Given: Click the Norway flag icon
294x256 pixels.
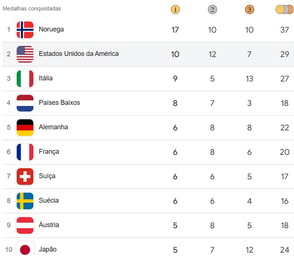Looking at the screenshot, I should [25, 30].
